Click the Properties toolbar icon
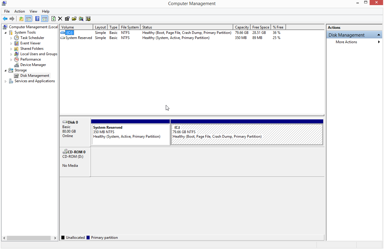Viewport: 384px width, 249px height. click(67, 19)
